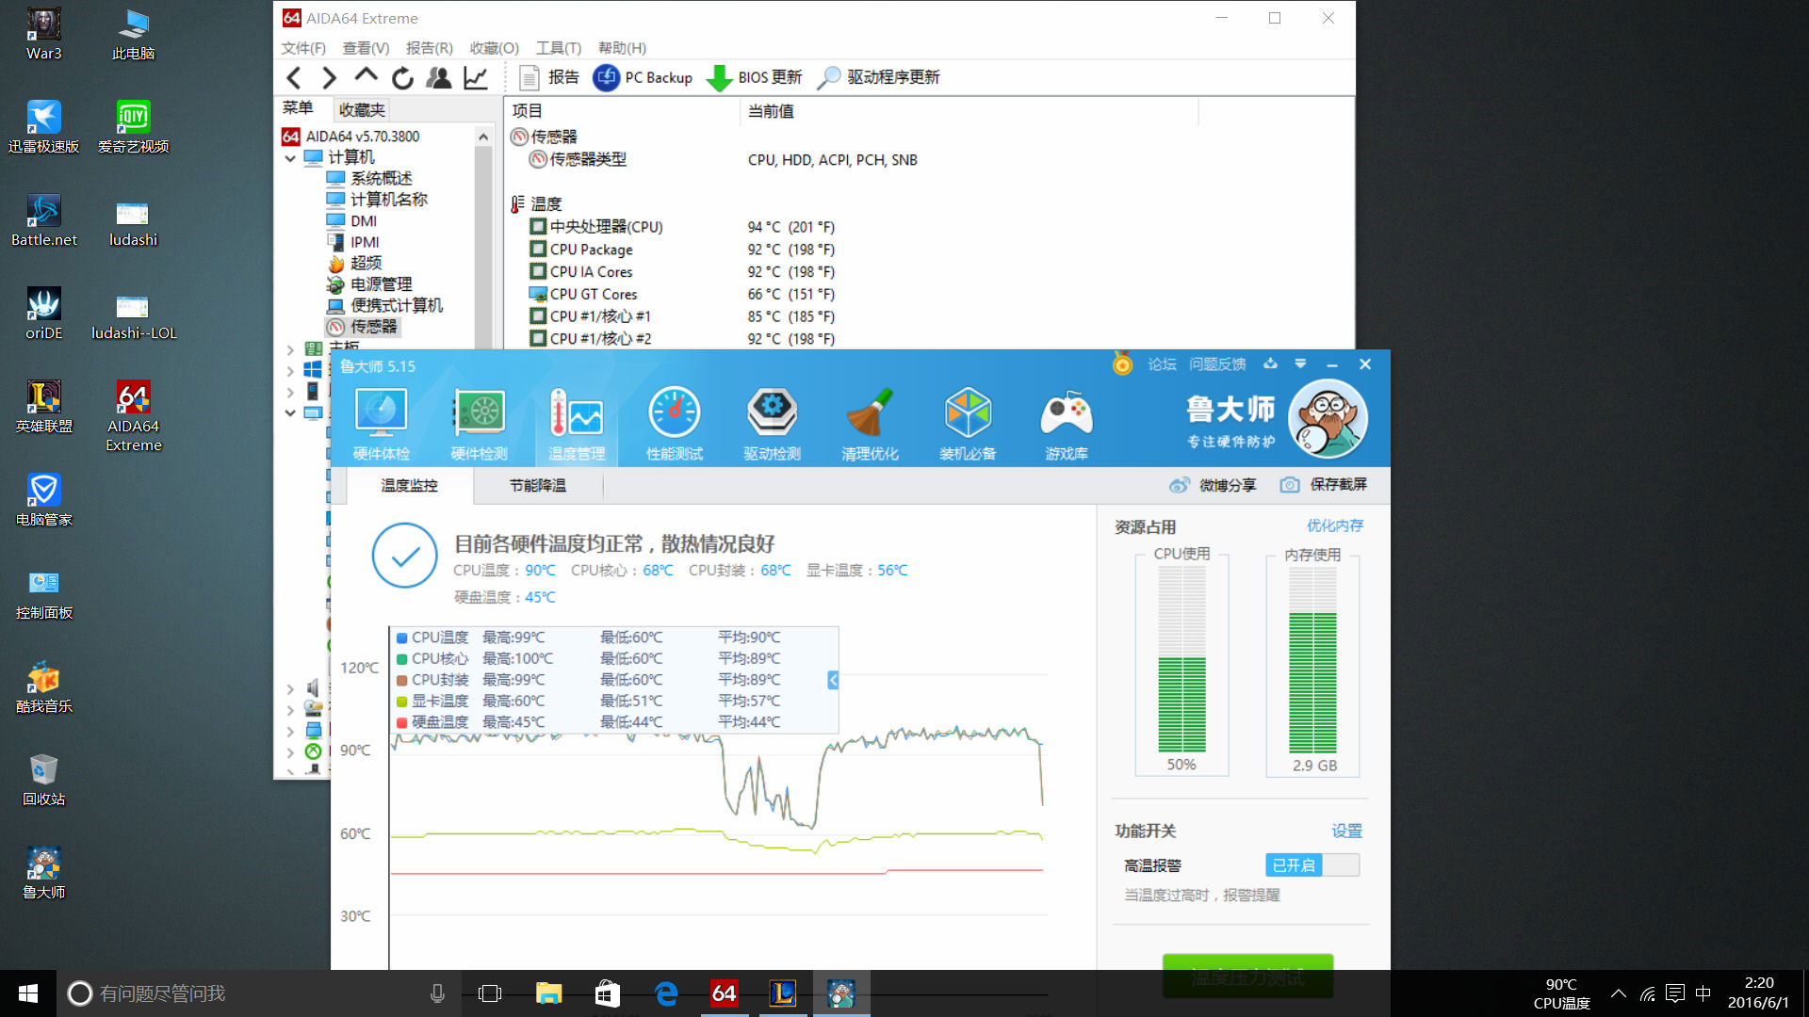The width and height of the screenshot is (1809, 1017).
Task: Click 设置 link in 功能开关
Action: pyautogui.click(x=1346, y=831)
